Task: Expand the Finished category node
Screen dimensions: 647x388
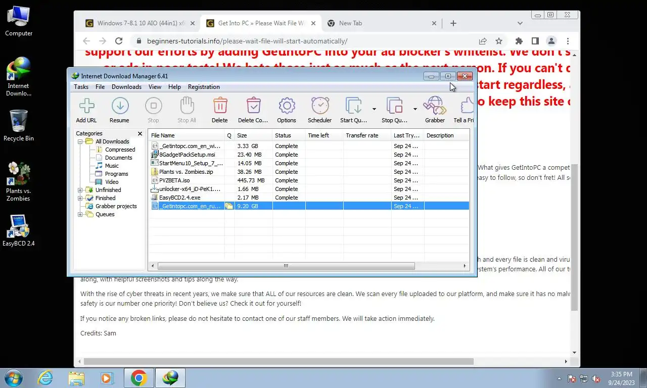Action: [x=80, y=198]
